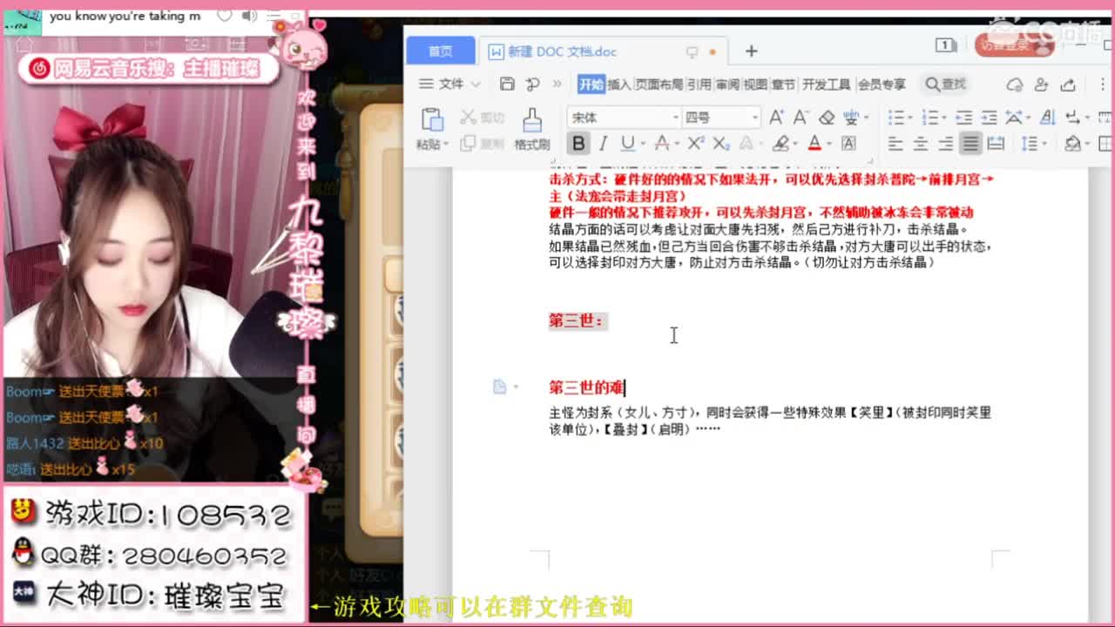
Task: Toggle strikethrough formatting
Action: pyautogui.click(x=661, y=144)
